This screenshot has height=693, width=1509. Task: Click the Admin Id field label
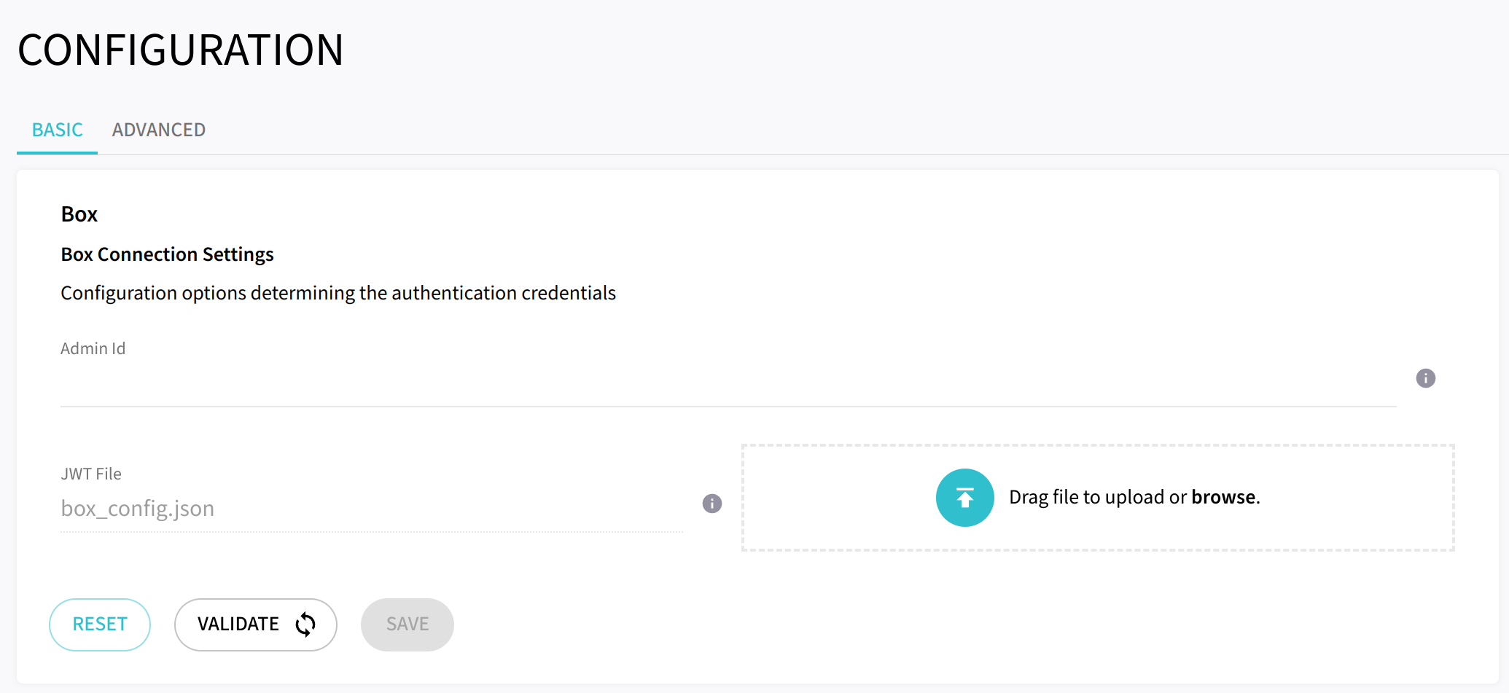[x=93, y=349]
